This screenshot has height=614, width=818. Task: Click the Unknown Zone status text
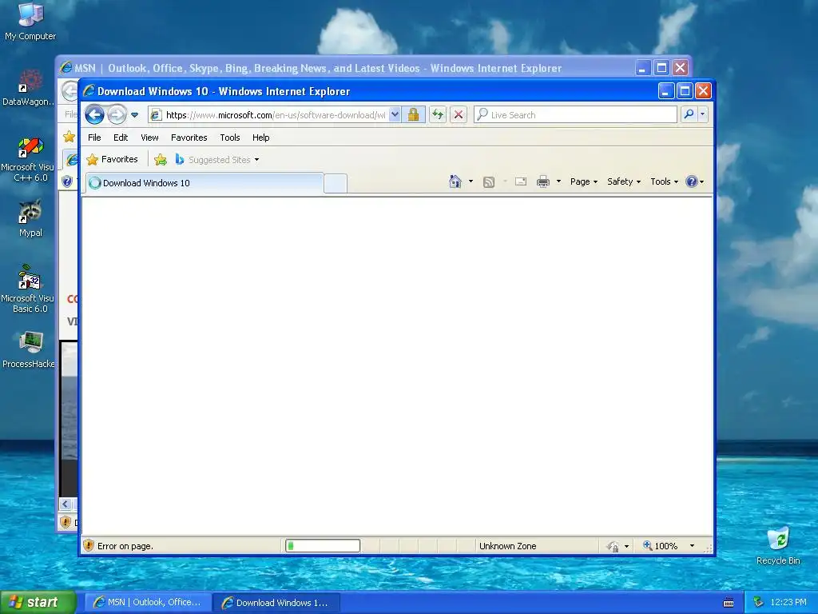tap(507, 546)
